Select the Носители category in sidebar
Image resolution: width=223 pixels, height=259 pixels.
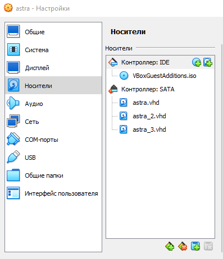[x=53, y=86]
